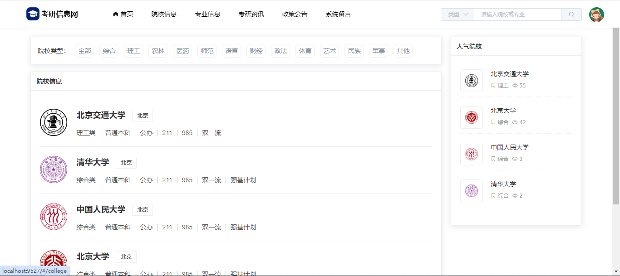Screen dimensions: 620x276
Task: Click the 请输入院校或专业 search field
Action: [x=518, y=15]
